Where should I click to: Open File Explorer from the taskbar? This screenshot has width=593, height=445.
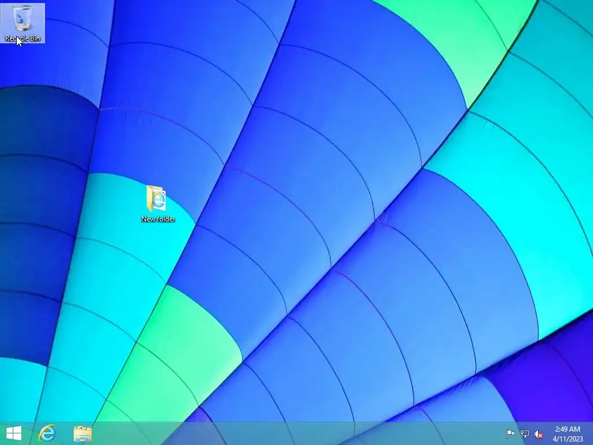[x=82, y=433]
